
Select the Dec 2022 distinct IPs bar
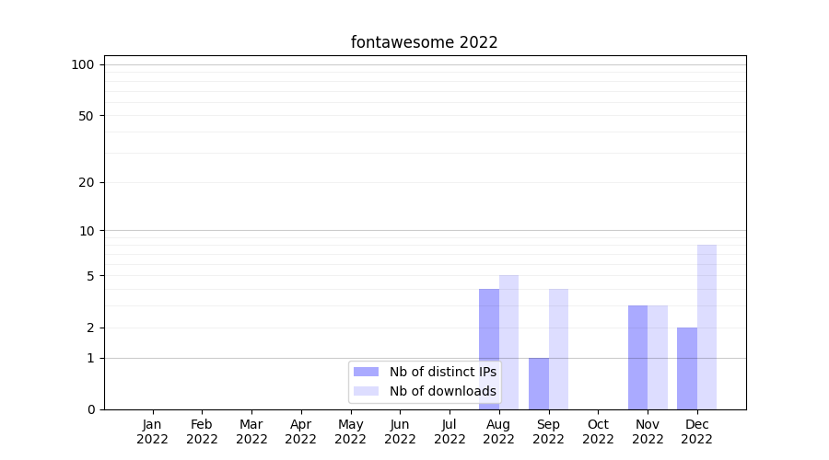coord(687,368)
